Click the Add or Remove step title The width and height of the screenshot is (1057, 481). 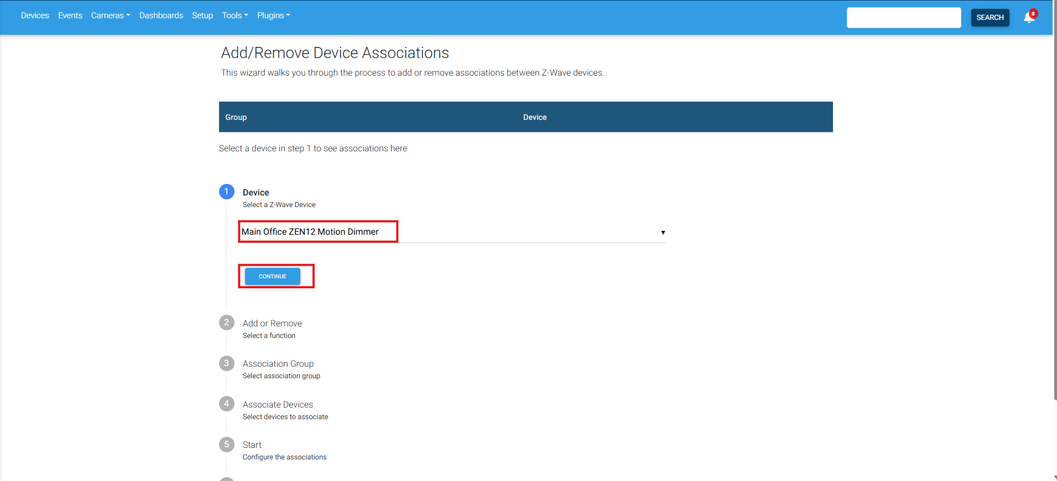(x=272, y=324)
